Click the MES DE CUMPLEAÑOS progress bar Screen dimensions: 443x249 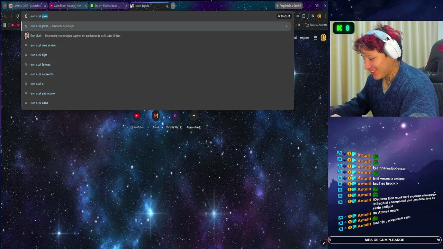[x=385, y=240]
